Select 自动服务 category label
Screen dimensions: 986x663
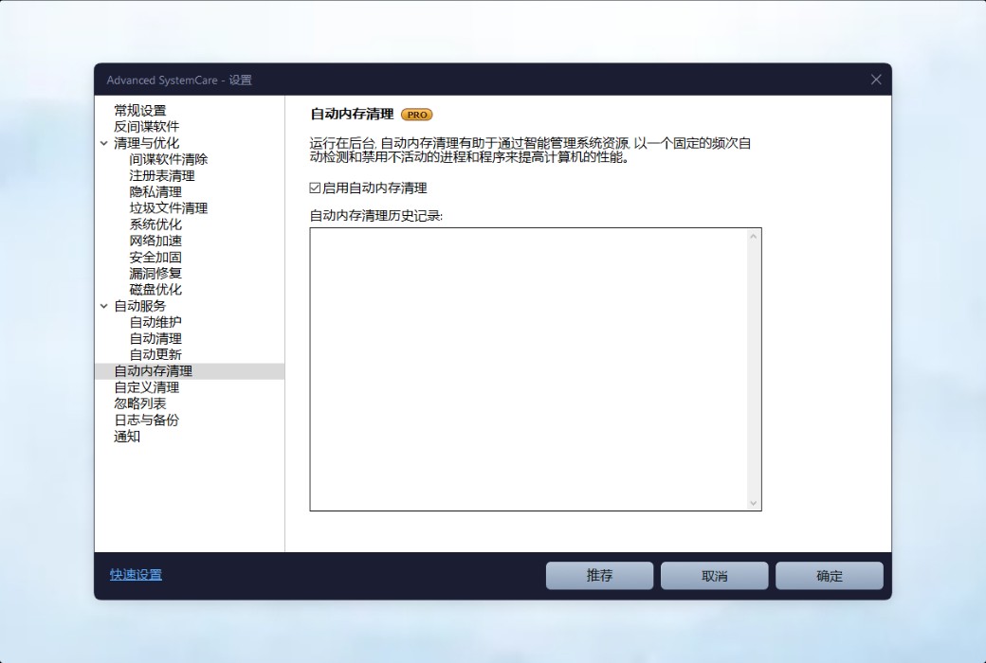point(139,306)
